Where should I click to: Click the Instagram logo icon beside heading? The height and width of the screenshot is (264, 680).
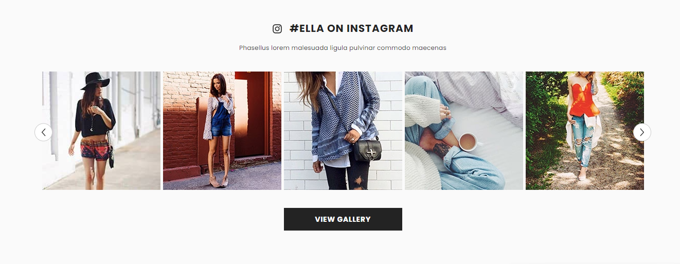click(277, 29)
